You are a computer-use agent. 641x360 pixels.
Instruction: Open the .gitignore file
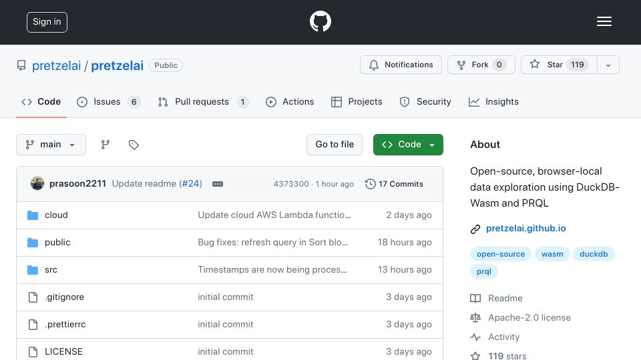(65, 297)
